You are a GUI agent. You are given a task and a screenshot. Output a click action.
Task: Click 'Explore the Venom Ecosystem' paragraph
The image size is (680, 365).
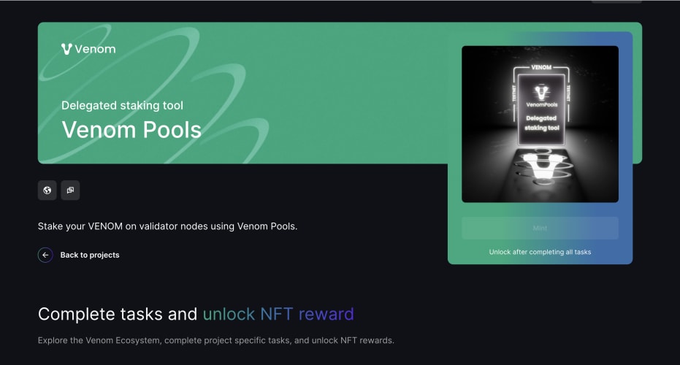coord(216,340)
